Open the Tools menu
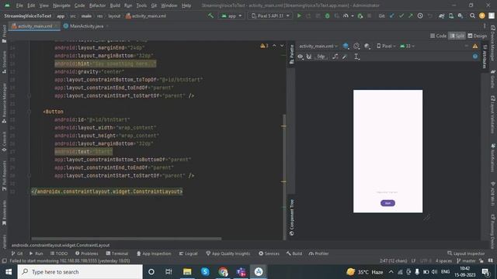Image resolution: width=497 pixels, height=279 pixels. click(141, 5)
